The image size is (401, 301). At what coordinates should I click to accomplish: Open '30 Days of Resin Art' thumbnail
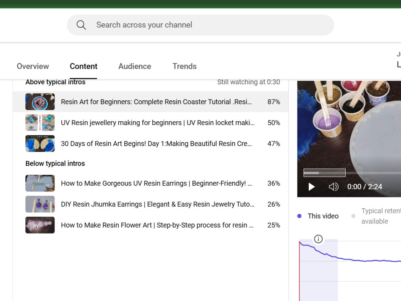(x=40, y=144)
